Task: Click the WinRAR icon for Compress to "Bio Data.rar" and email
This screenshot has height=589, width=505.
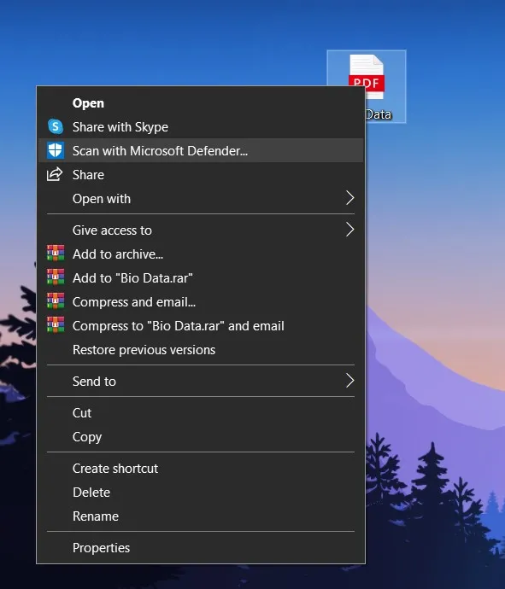Action: [x=56, y=325]
